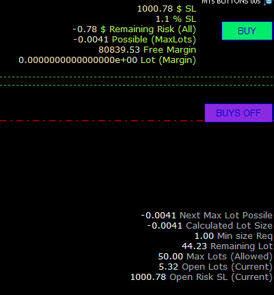
Task: Select the Calculated Lot Size line
Action: (x=210, y=226)
